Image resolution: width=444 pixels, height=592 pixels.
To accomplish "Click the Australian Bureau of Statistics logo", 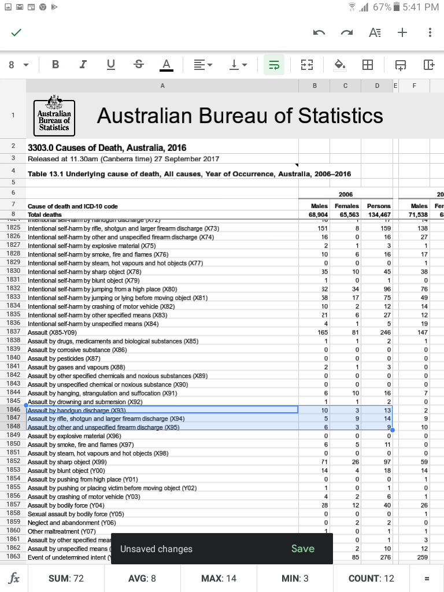I will tap(54, 116).
